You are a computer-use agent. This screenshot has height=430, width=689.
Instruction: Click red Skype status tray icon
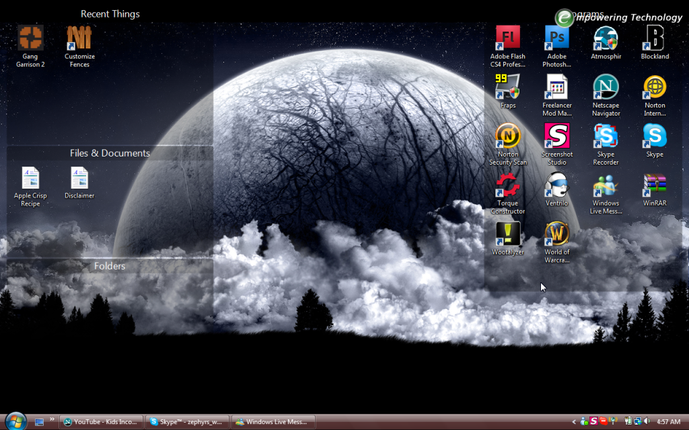coord(604,422)
